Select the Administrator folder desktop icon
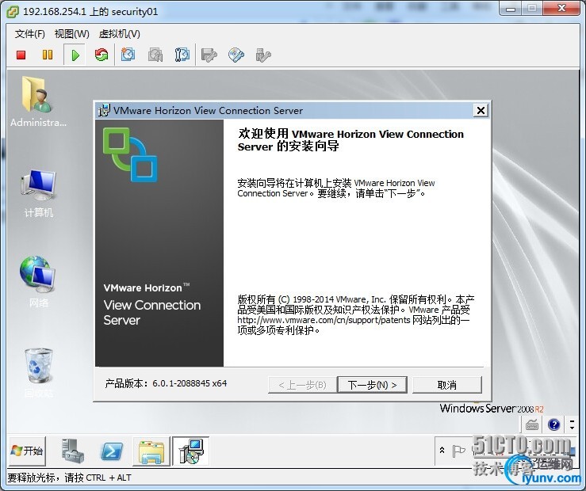Viewport: 586px width, 491px height. [38, 101]
